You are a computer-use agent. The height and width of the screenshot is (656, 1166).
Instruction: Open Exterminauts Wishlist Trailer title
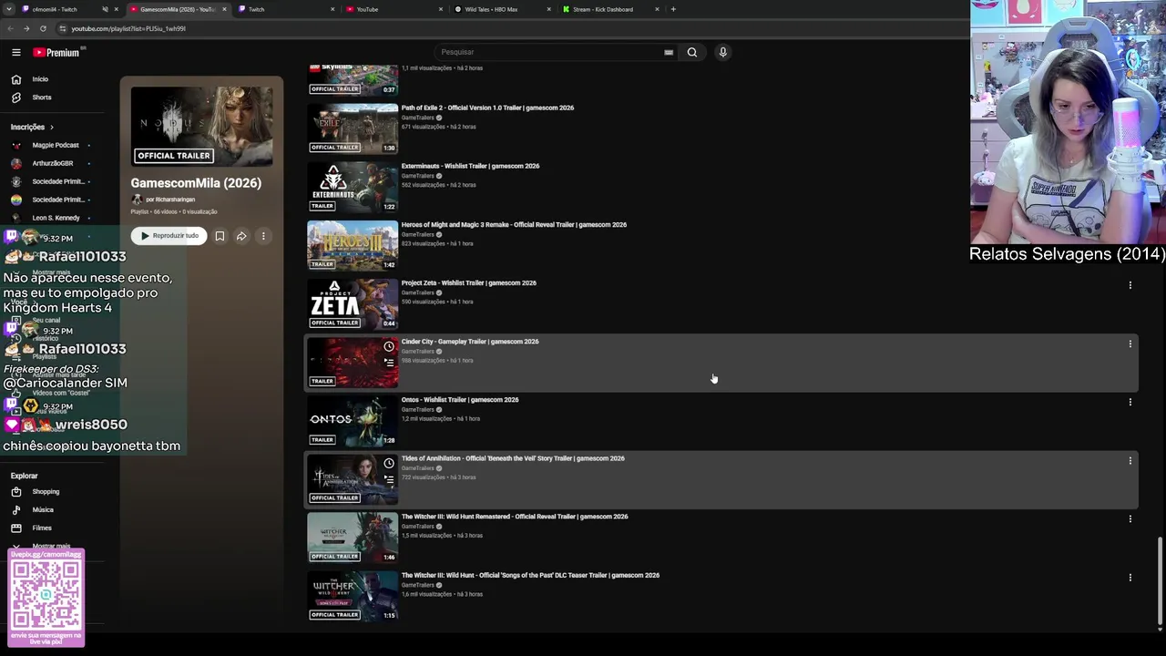point(470,166)
